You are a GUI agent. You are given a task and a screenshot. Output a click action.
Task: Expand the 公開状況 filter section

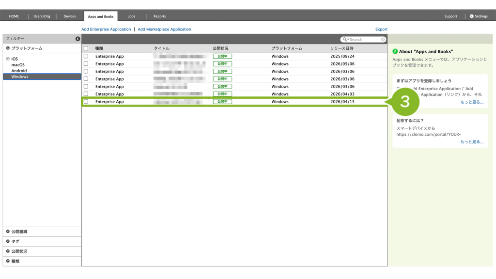8,251
